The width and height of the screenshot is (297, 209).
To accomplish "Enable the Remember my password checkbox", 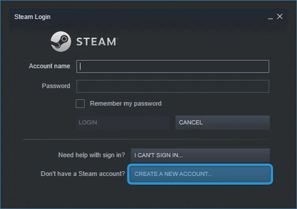I will pos(80,104).
